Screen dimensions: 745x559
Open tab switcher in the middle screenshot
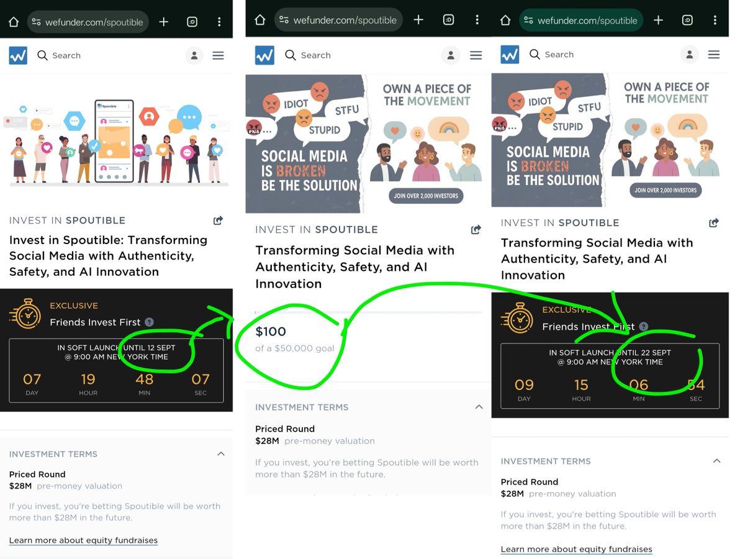tap(448, 20)
